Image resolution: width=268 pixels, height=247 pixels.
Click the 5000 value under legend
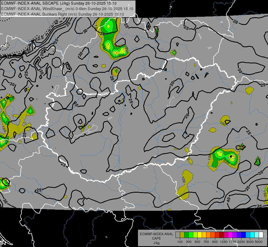tap(259, 242)
